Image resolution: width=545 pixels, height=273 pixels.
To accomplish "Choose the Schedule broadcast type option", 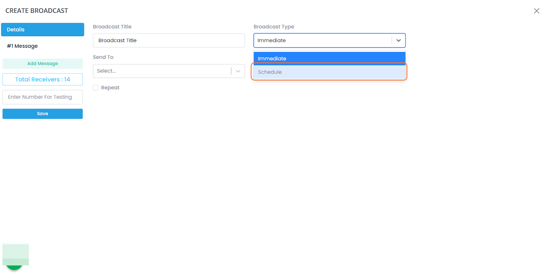I will (x=329, y=72).
